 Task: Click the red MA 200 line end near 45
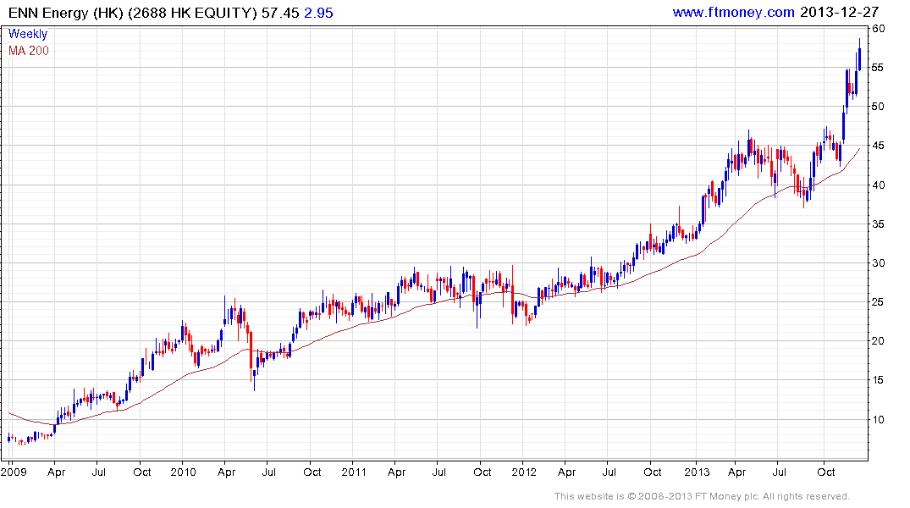[858, 150]
